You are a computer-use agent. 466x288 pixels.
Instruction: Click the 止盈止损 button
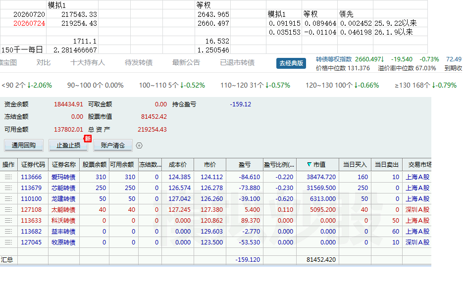pyautogui.click(x=68, y=145)
